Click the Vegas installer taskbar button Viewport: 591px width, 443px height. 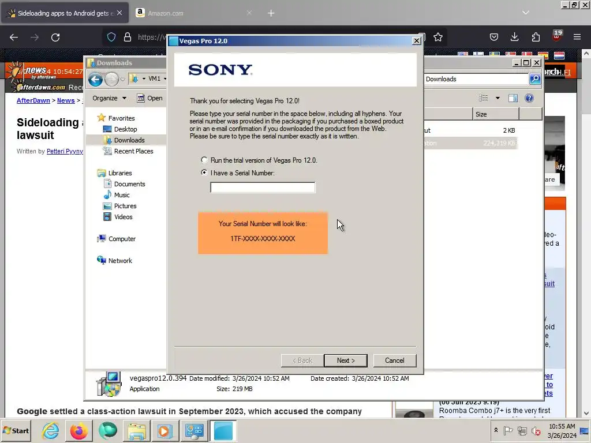pos(223,430)
